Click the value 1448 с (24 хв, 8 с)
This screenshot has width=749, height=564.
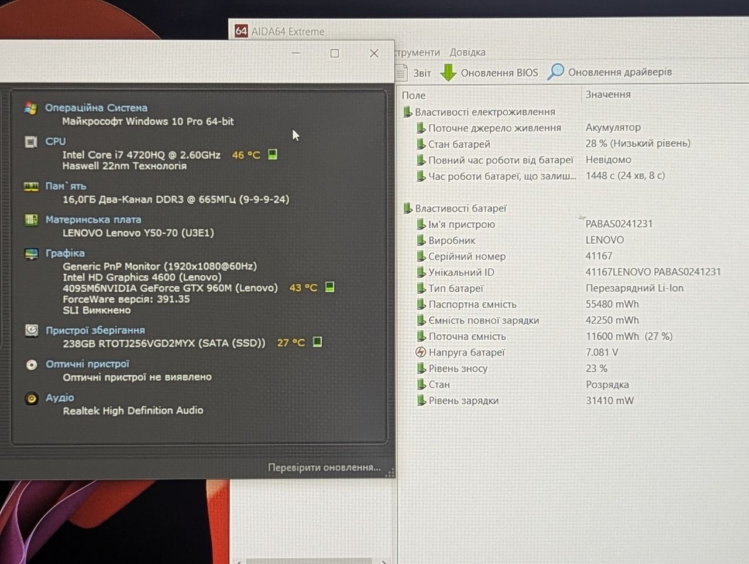click(625, 176)
